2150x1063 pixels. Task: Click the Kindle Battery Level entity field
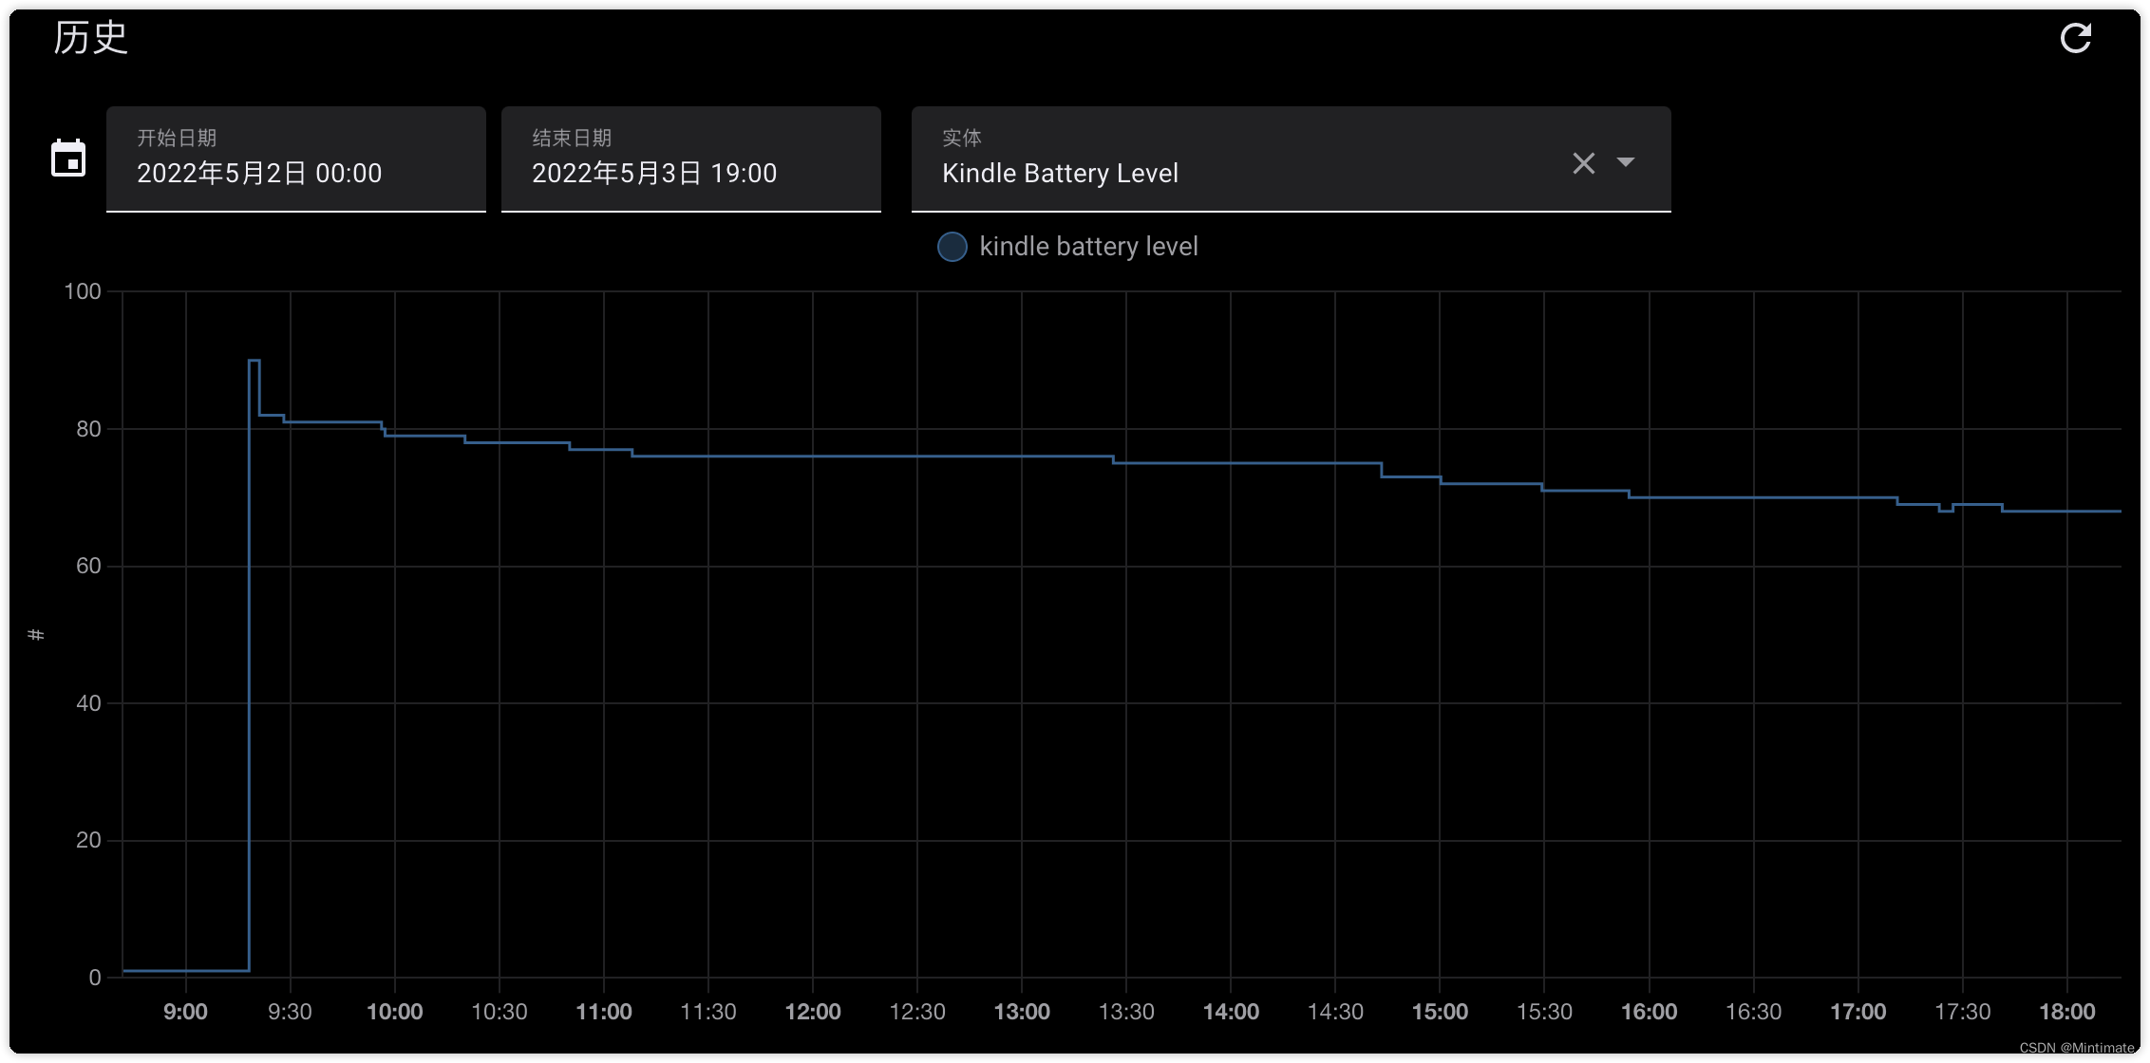[x=1292, y=159]
